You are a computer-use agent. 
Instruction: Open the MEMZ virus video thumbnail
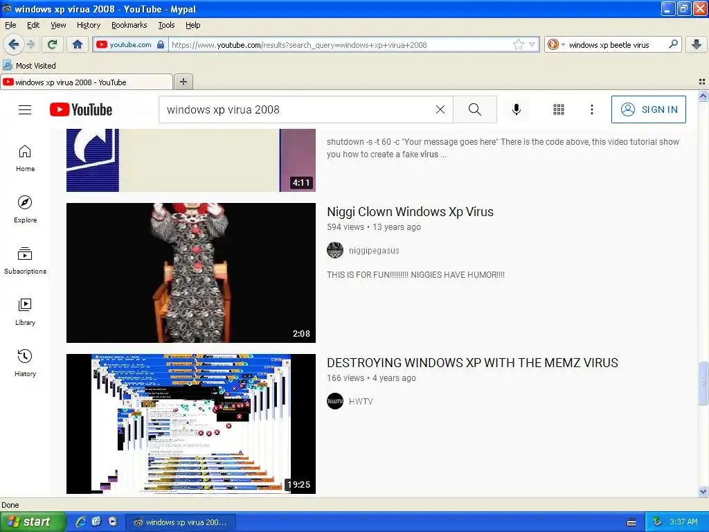pyautogui.click(x=191, y=424)
